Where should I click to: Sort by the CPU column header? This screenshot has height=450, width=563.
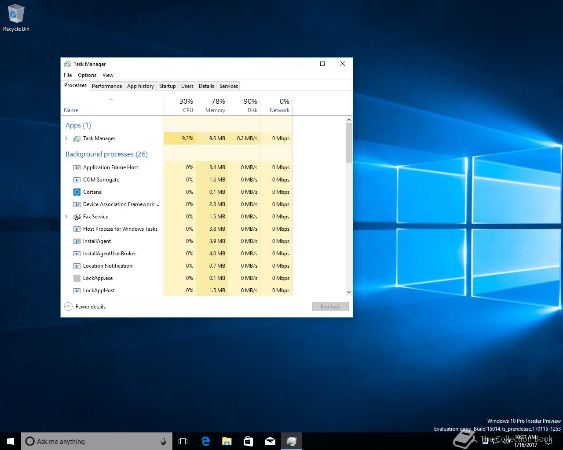click(180, 105)
